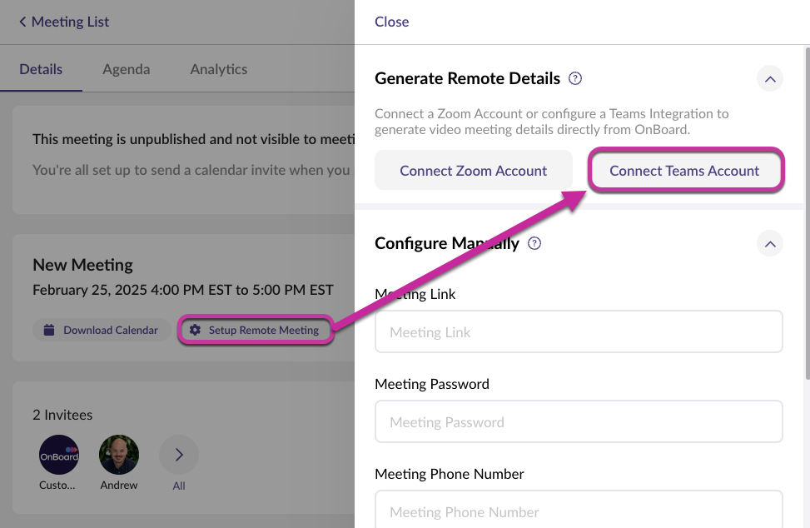The width and height of the screenshot is (810, 528).
Task: Collapse the Configure Manually section
Action: [x=770, y=244]
